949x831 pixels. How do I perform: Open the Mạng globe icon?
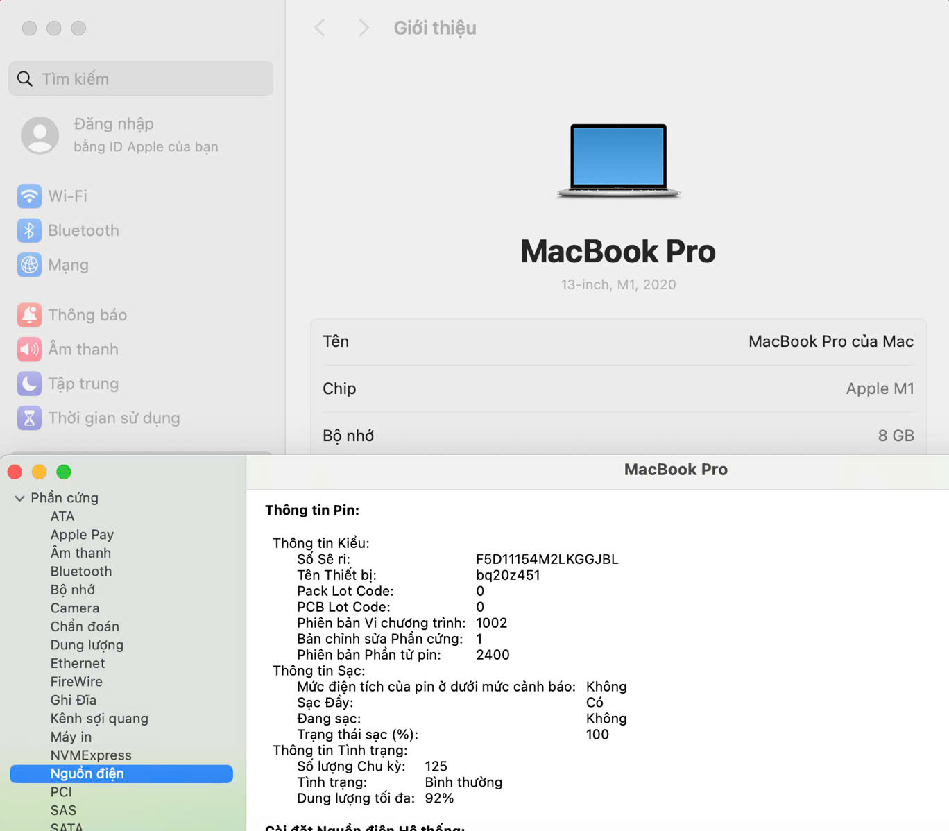[29, 265]
